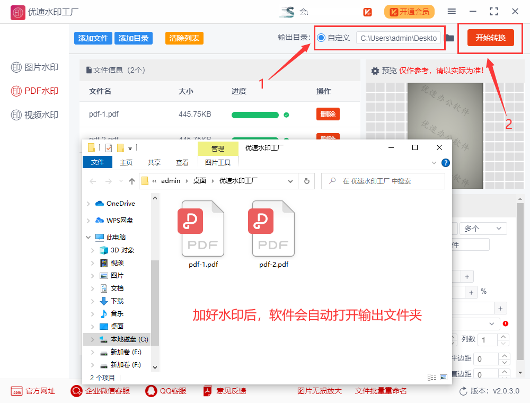
Task: Select 视频水印 in the sidebar
Action: [x=34, y=115]
